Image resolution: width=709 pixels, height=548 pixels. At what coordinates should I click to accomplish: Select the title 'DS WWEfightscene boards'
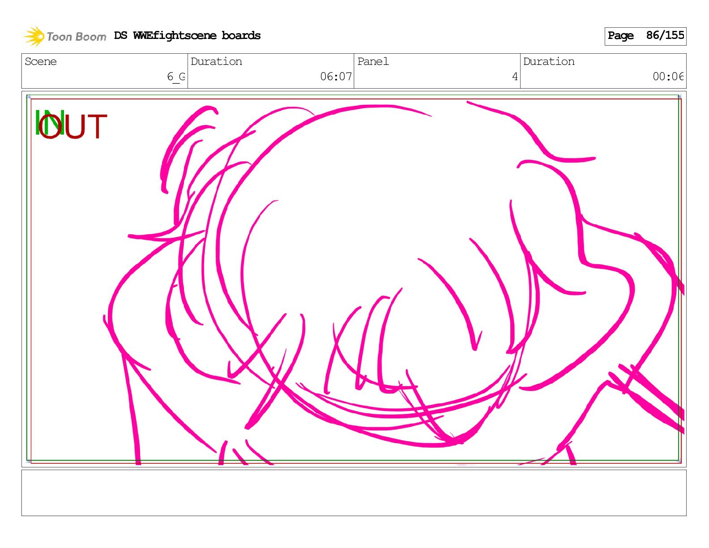(x=187, y=35)
